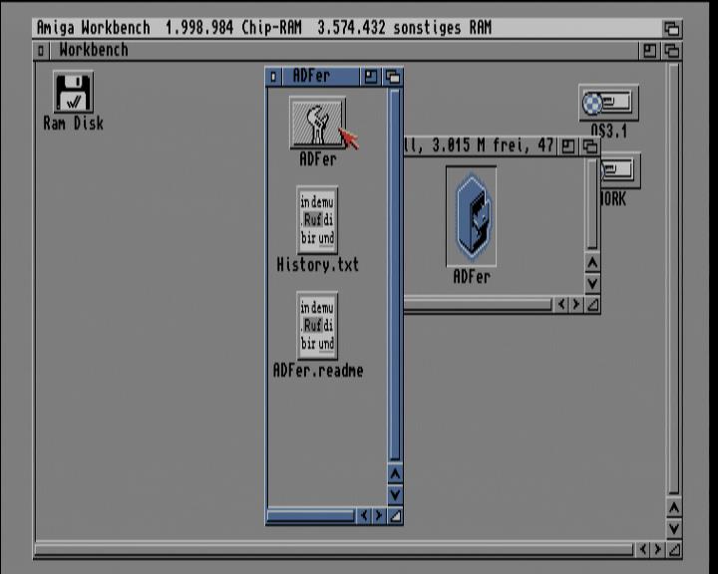Click left arrow in Workbench window scrollbar
Image resolution: width=718 pixels, height=574 pixels.
click(x=643, y=549)
